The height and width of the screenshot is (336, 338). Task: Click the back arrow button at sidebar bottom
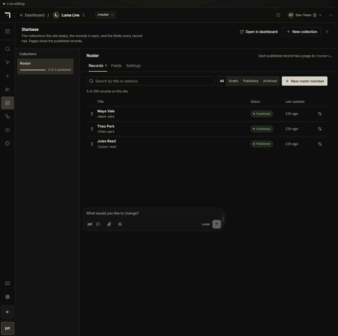[8, 312]
